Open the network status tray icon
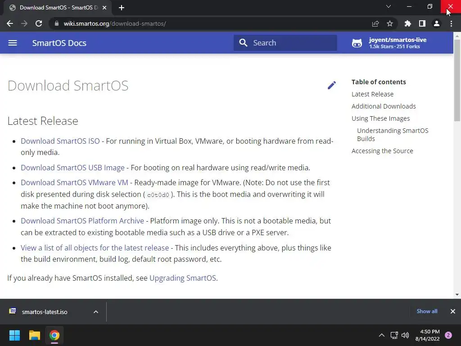The height and width of the screenshot is (346, 461). (x=394, y=335)
